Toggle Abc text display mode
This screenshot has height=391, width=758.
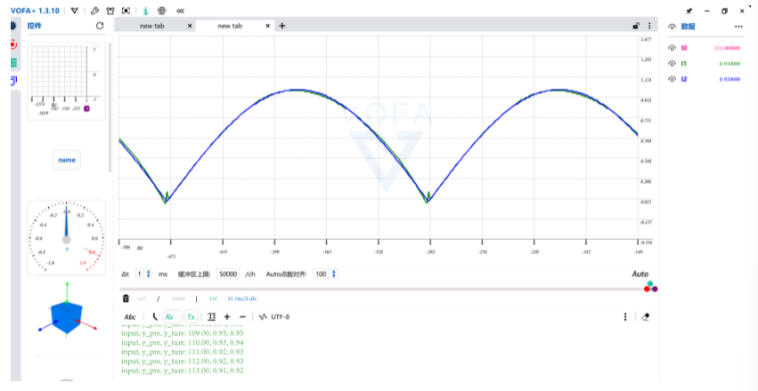130,316
